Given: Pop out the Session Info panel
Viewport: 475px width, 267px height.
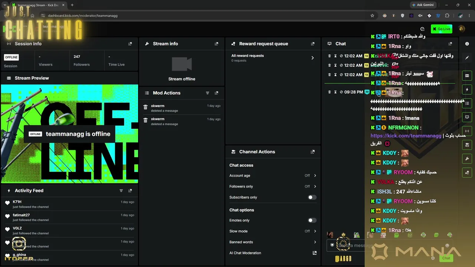Looking at the screenshot, I should coord(130,44).
